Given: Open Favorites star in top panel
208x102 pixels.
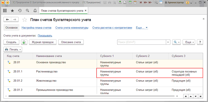Looking at the screenshot, I should (x=12, y=11).
